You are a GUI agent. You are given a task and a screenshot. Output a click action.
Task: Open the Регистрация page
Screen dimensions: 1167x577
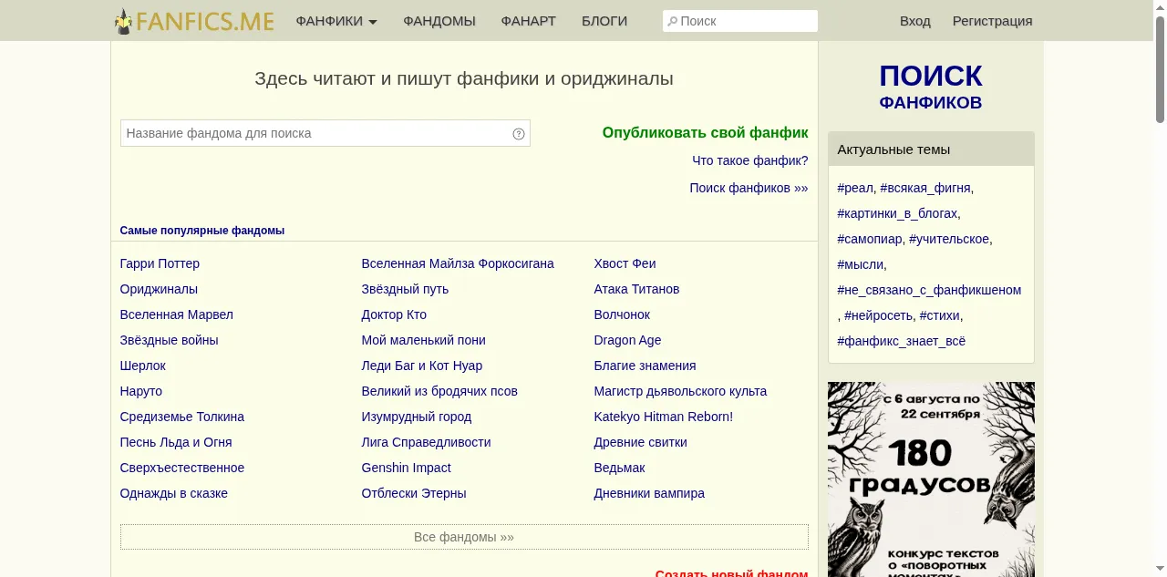[x=992, y=21]
